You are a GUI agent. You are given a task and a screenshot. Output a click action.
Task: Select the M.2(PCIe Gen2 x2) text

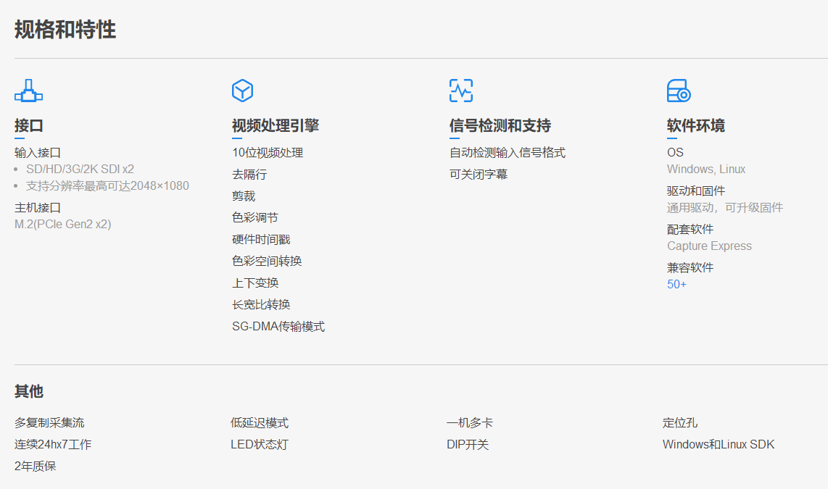tap(63, 224)
